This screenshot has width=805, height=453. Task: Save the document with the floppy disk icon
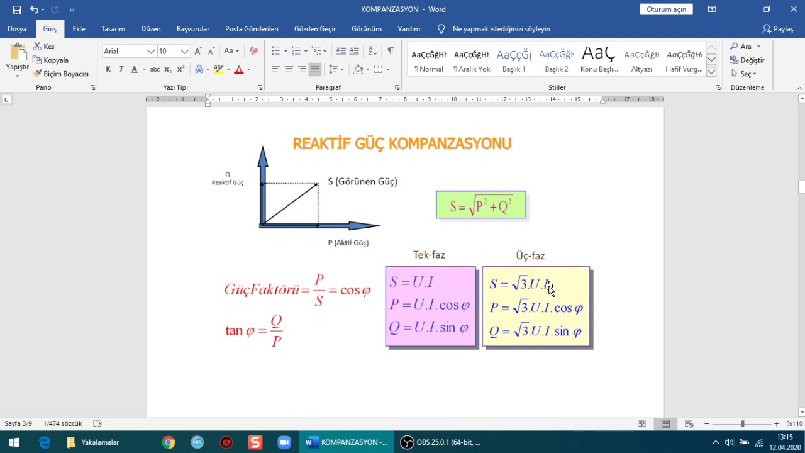17,9
